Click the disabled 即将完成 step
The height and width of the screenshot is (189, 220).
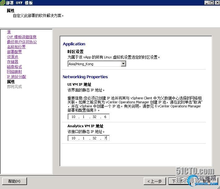tap(15, 87)
